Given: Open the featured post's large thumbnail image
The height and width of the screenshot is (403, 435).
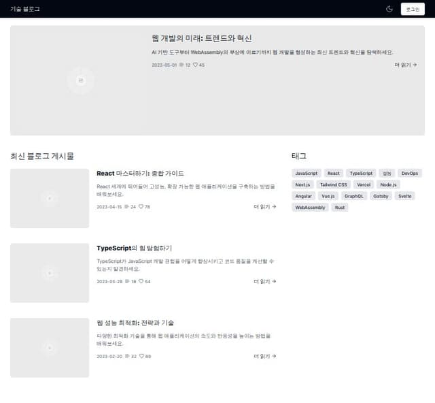Looking at the screenshot, I should coord(80,80).
